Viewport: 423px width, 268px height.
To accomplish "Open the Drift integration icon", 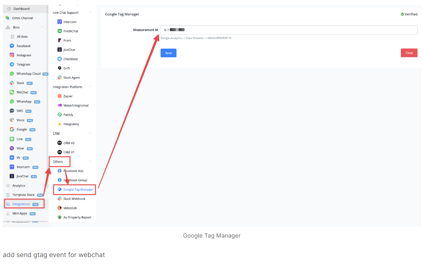I will (x=60, y=68).
